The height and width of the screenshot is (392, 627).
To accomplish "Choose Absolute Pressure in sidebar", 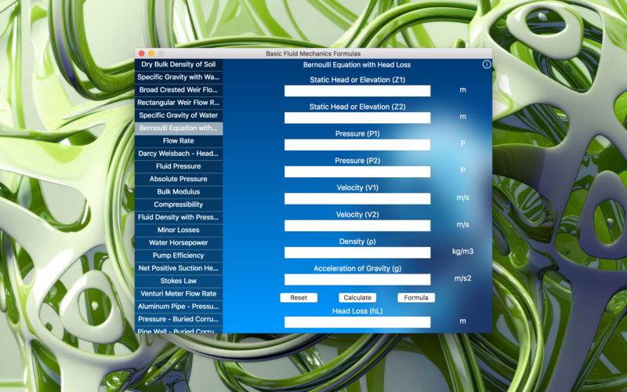I will coord(179,180).
